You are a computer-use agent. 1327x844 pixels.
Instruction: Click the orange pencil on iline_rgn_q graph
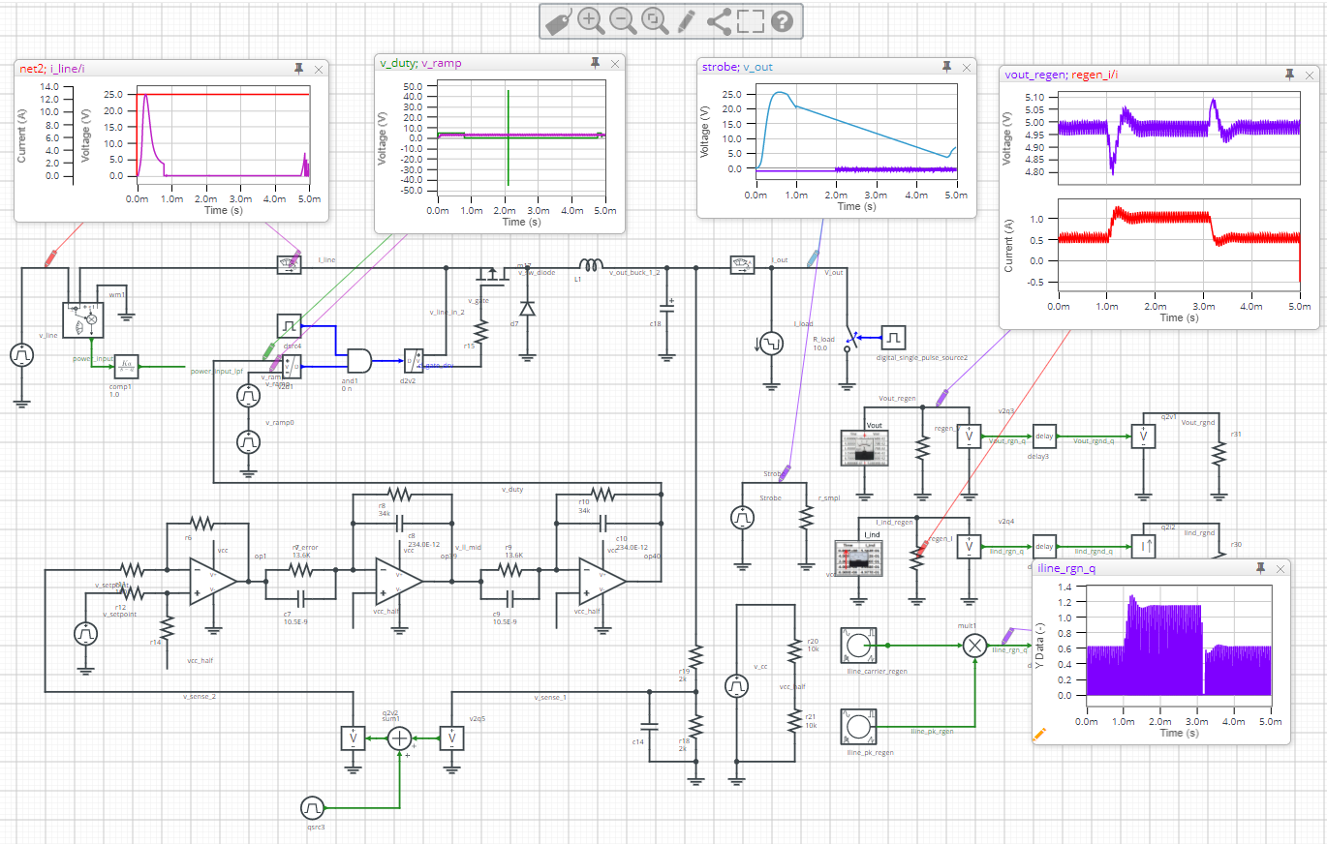coord(1039,735)
